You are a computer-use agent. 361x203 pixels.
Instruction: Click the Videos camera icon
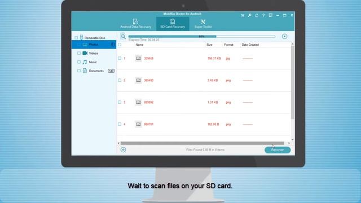click(x=85, y=53)
